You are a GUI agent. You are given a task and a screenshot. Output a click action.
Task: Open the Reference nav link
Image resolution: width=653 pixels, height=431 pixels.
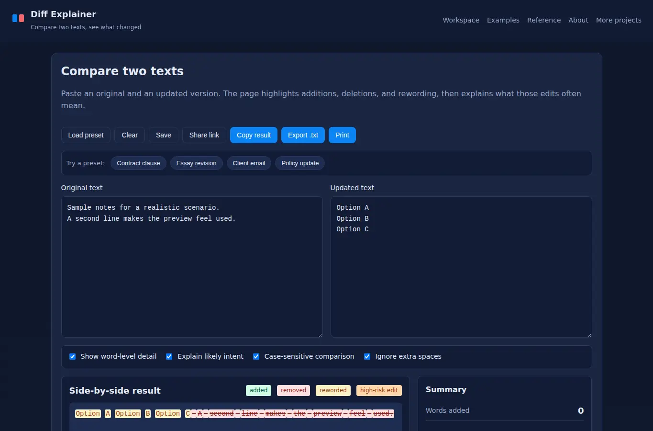point(544,20)
